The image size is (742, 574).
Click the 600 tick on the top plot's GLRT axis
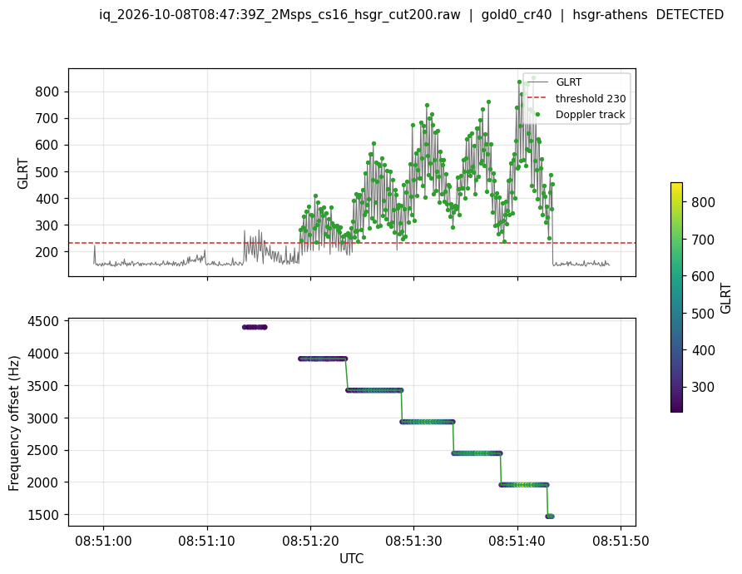47,146
